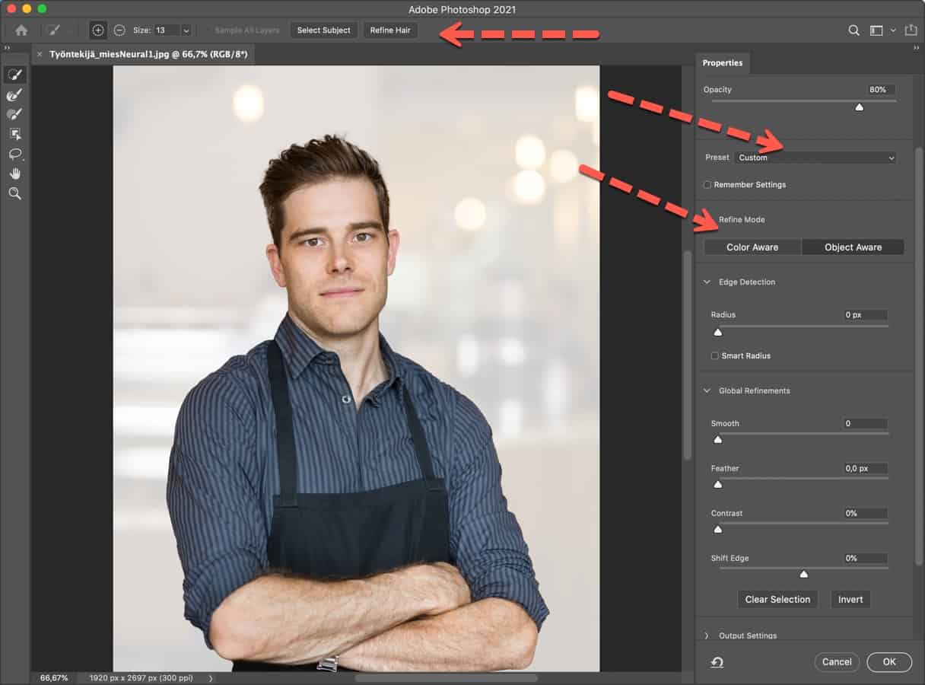Select the Brush tool in left toolbar
925x685 pixels.
click(14, 114)
